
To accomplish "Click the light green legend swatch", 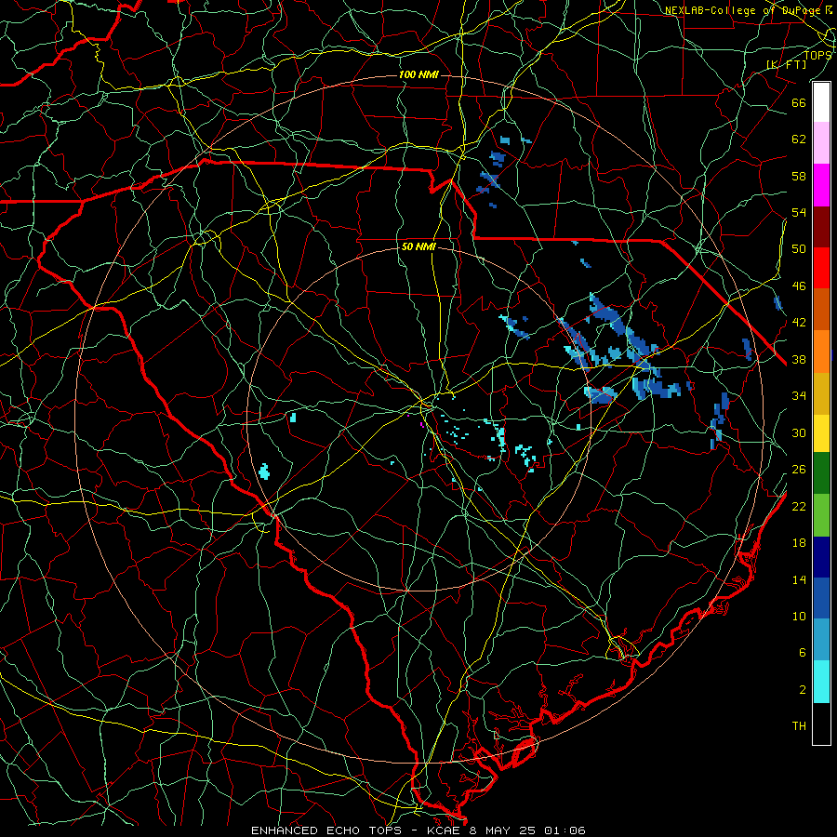I will pos(821,514).
